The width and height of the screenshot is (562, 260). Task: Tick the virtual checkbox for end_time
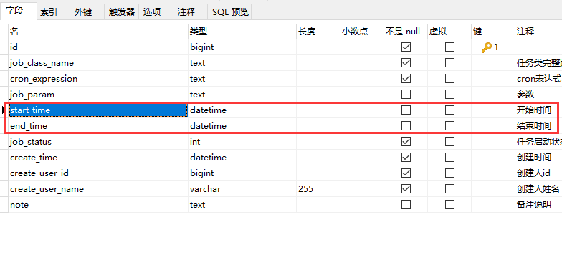450,126
